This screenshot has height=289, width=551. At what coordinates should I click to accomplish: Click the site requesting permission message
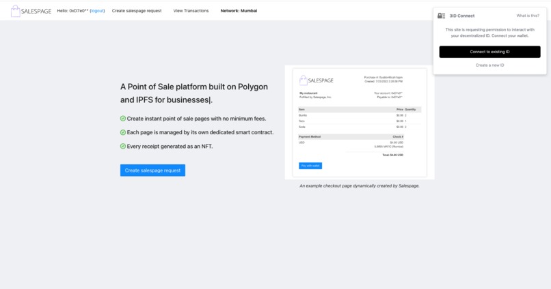point(489,33)
